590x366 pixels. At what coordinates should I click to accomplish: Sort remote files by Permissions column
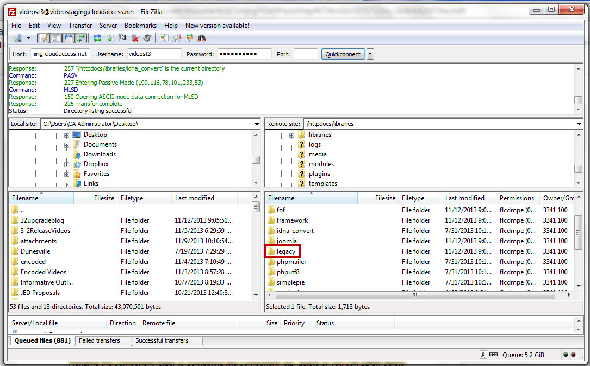click(518, 198)
